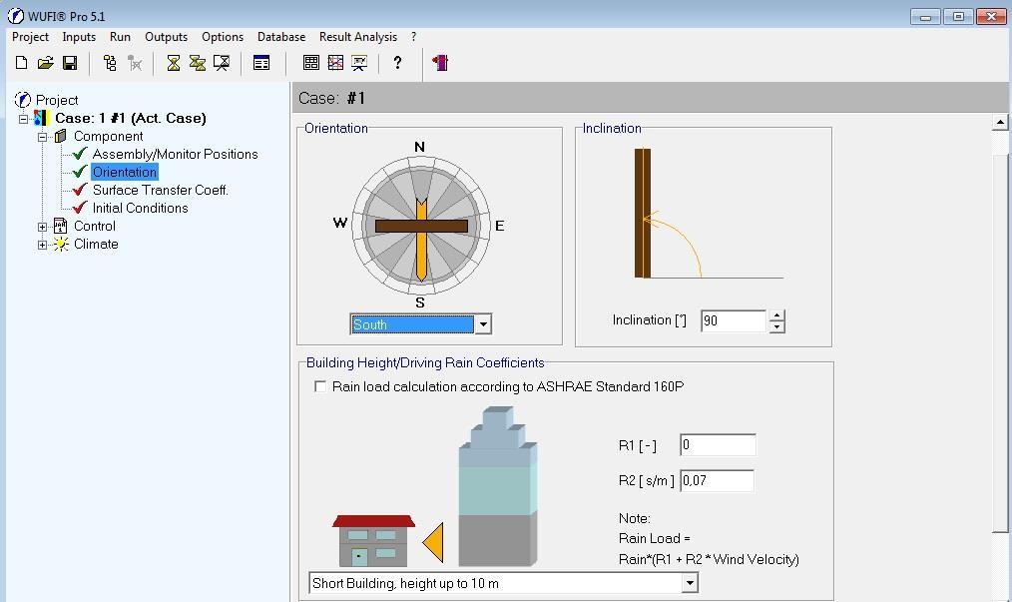Select Assembly/Monitor Positions in the tree
Image resolution: width=1012 pixels, height=602 pixels.
175,154
